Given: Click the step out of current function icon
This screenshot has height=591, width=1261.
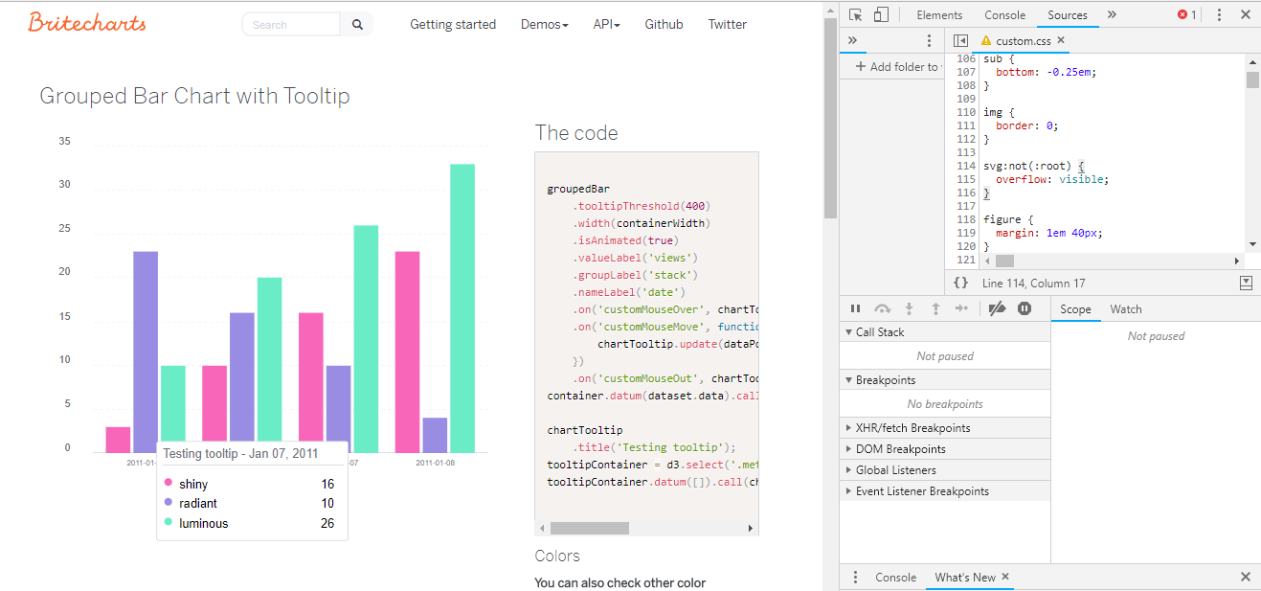Looking at the screenshot, I should click(934, 307).
